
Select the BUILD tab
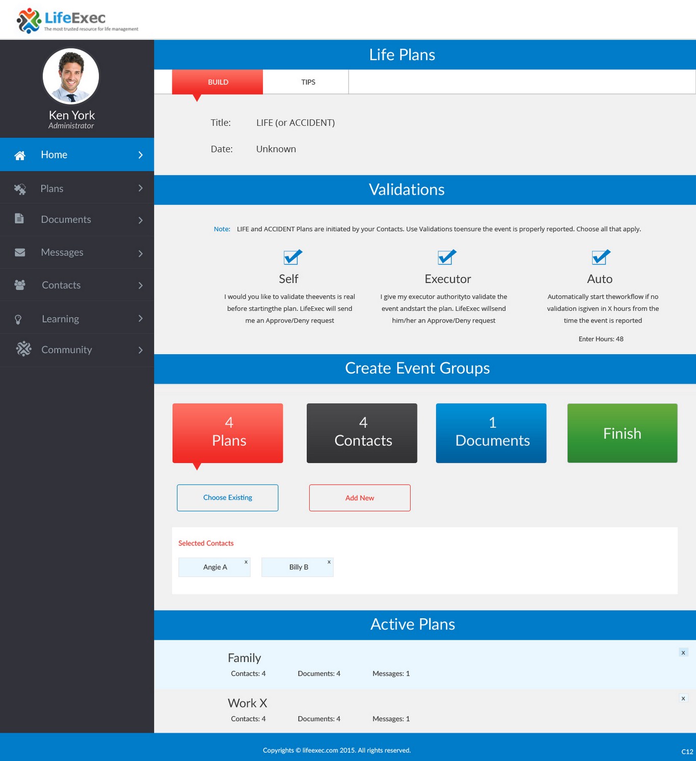pyautogui.click(x=218, y=82)
